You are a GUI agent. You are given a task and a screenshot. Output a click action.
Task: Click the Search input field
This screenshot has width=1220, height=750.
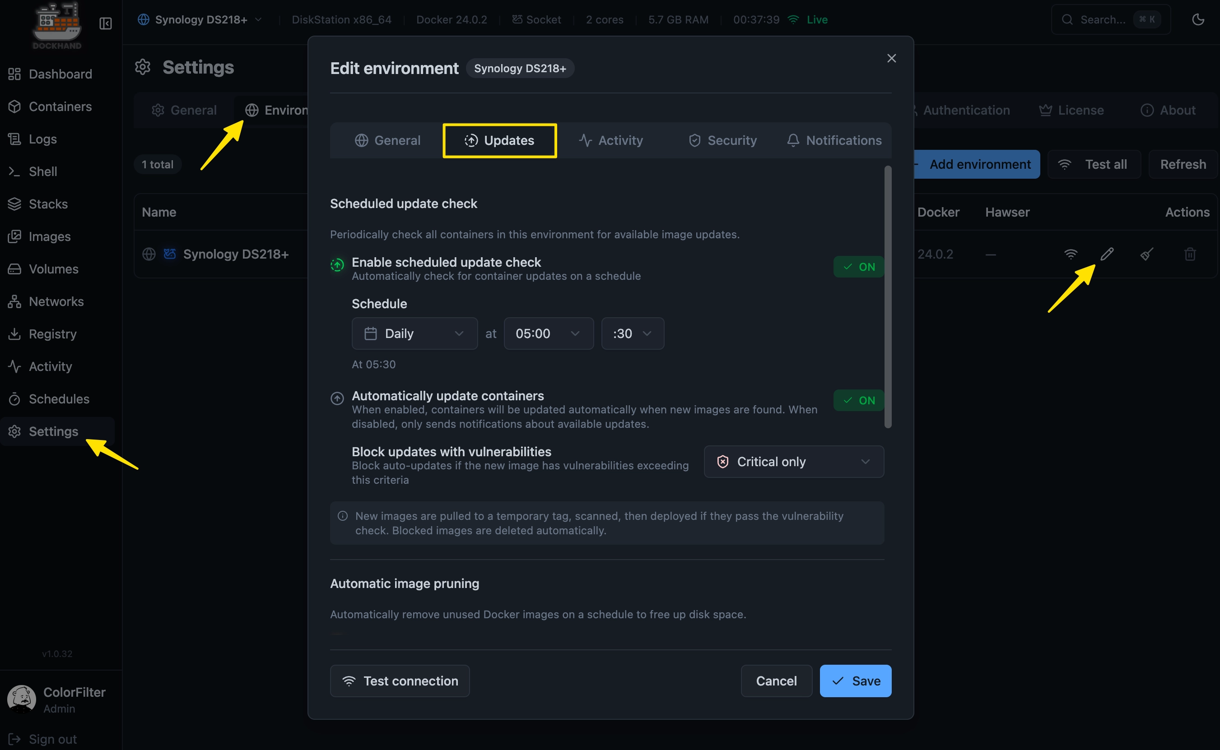pyautogui.click(x=1111, y=19)
